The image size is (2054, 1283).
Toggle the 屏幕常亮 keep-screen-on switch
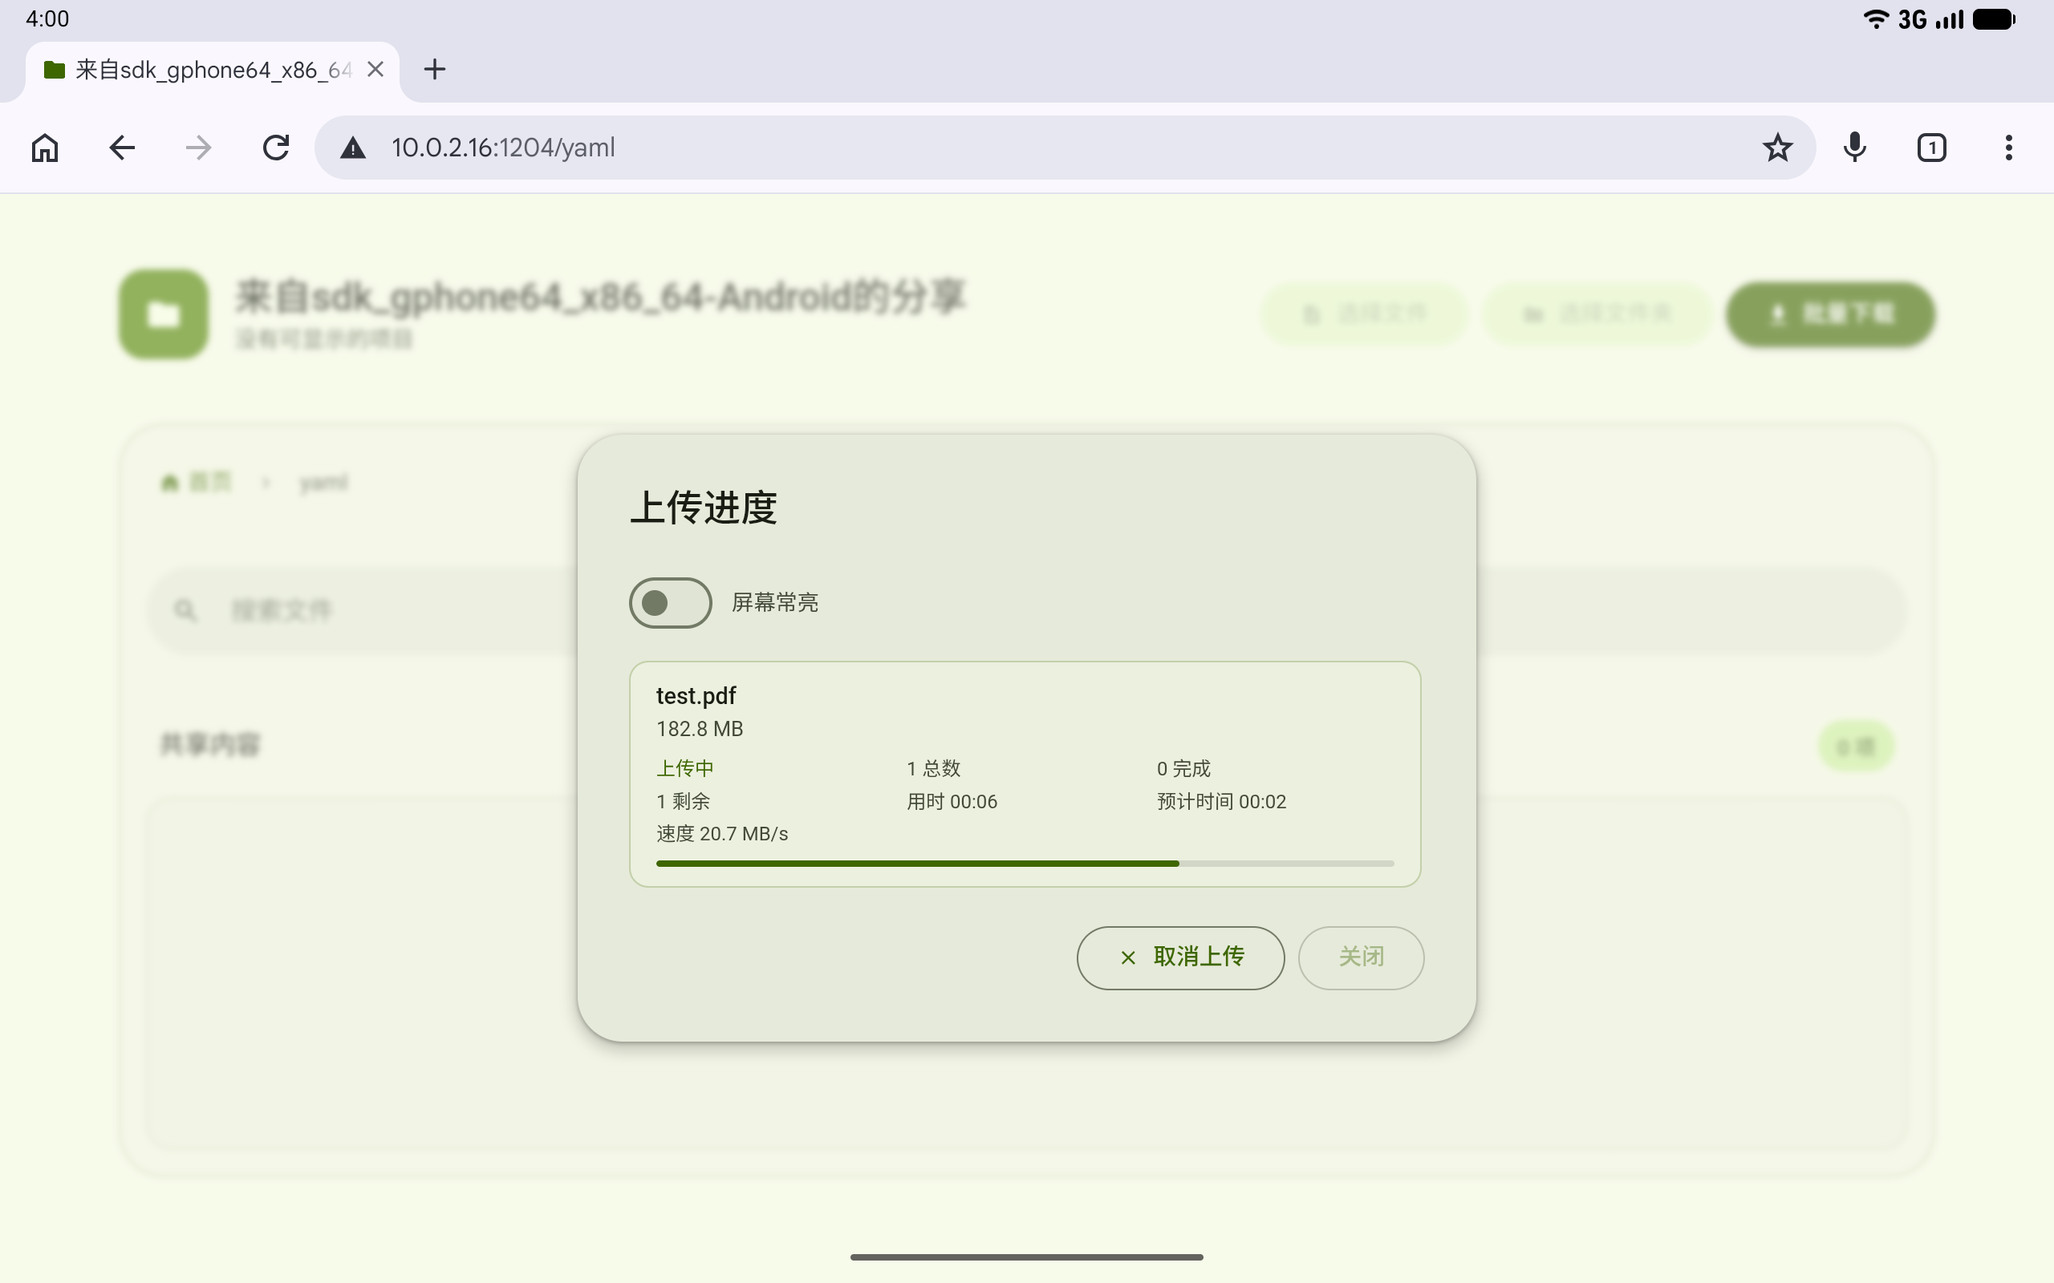click(x=670, y=602)
